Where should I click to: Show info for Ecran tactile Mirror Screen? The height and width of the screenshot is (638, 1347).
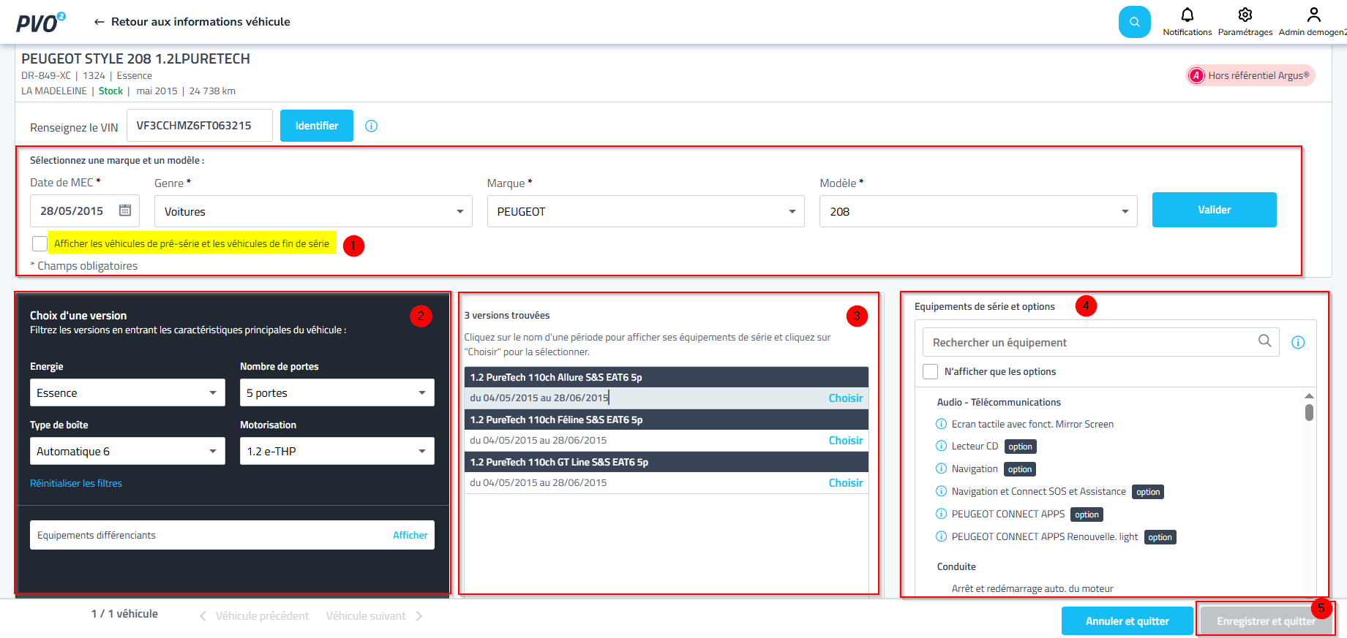click(x=942, y=424)
